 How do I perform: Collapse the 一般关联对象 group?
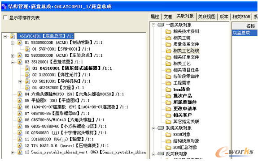(x=153, y=25)
